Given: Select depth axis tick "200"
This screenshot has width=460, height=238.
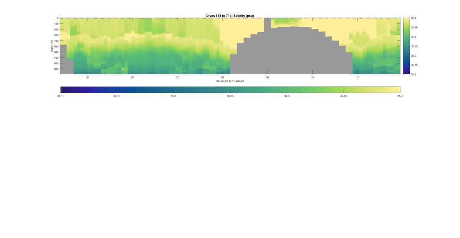Looking at the screenshot, I should (x=56, y=29).
